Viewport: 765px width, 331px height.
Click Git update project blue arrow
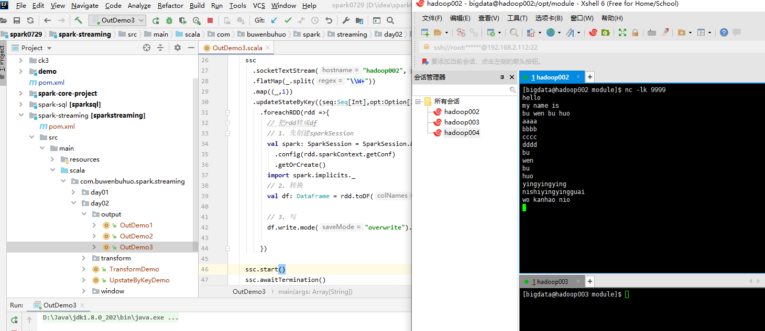275,20
